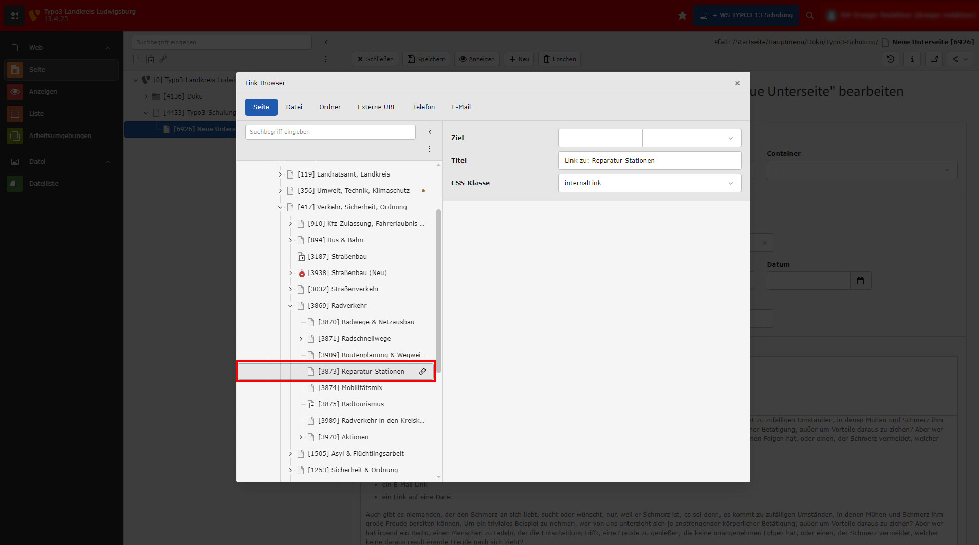Click the Speichern button
The image size is (979, 545).
tap(426, 59)
